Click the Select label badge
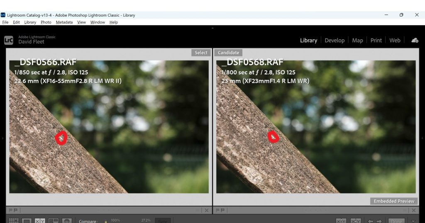The width and height of the screenshot is (425, 223). 201,53
